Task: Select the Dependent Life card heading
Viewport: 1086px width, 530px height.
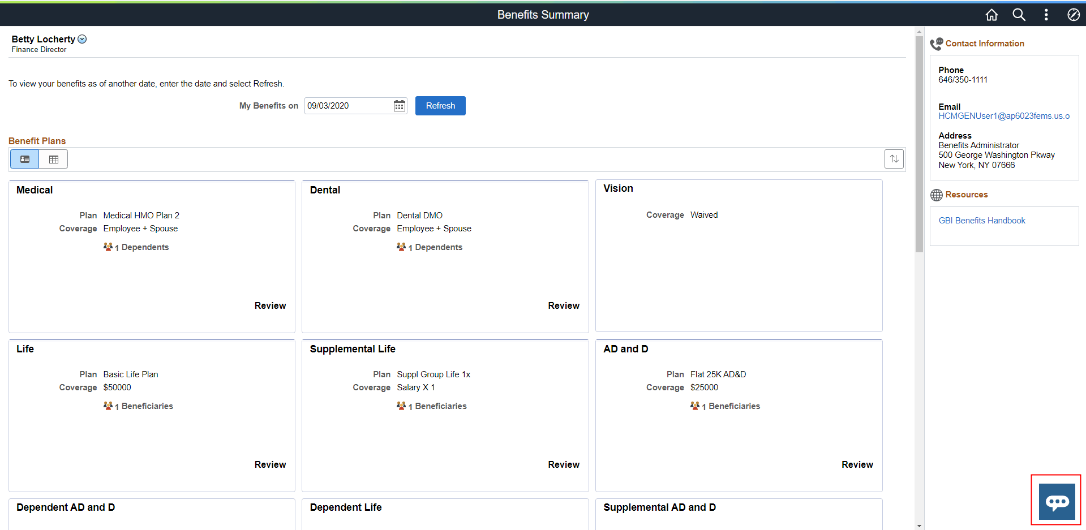Action: (346, 507)
